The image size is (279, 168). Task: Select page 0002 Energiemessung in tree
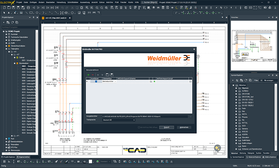[x=29, y=69]
